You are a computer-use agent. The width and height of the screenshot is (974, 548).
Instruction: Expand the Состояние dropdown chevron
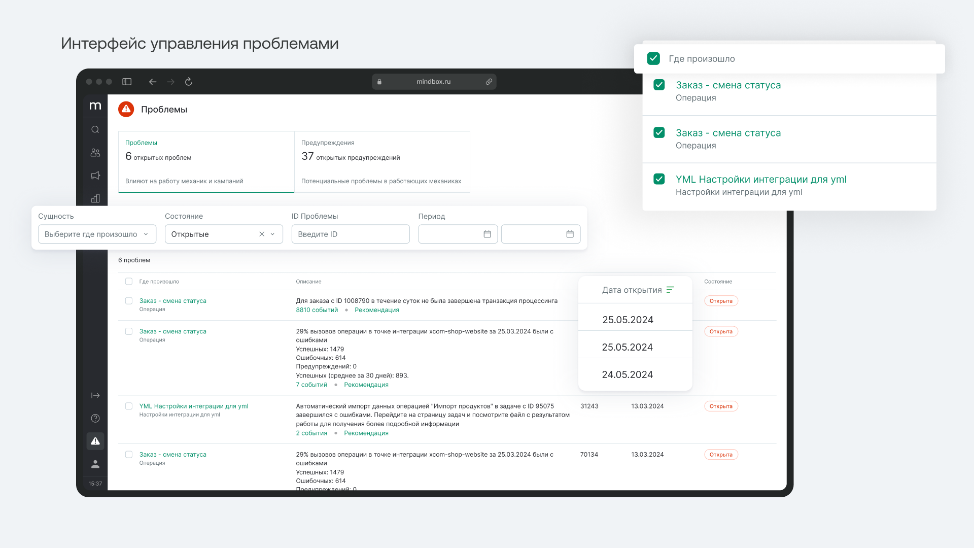click(272, 234)
